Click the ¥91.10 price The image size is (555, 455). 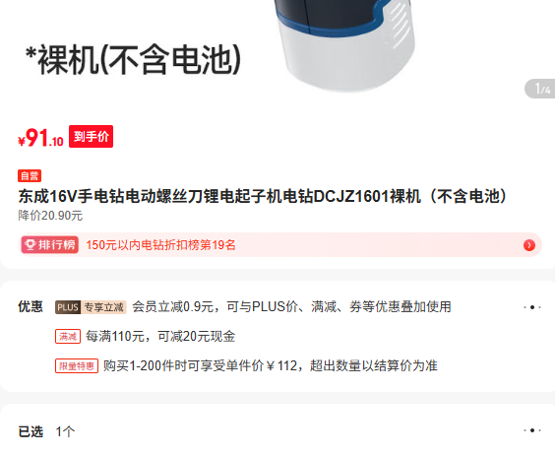40,138
